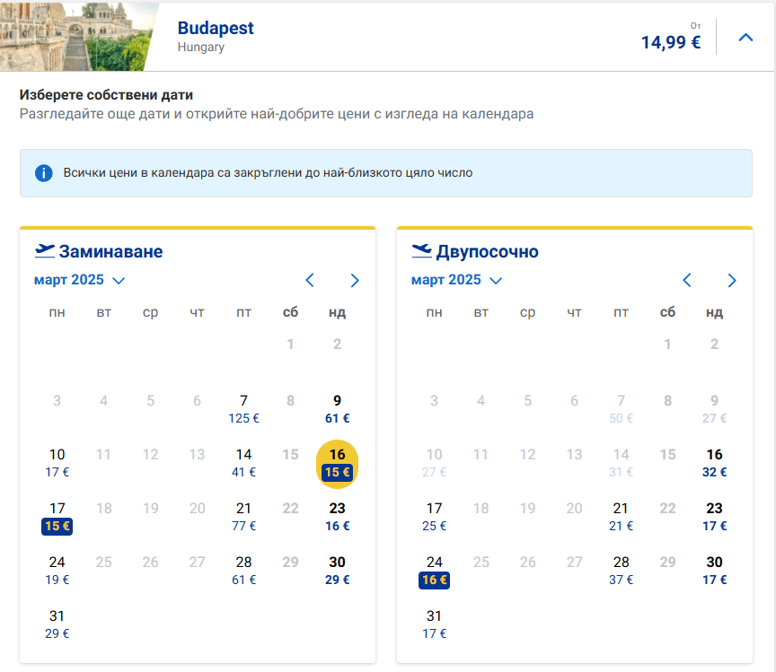776x672 pixels.
Task: Collapse the Budapest destination card chevron
Action: (745, 38)
